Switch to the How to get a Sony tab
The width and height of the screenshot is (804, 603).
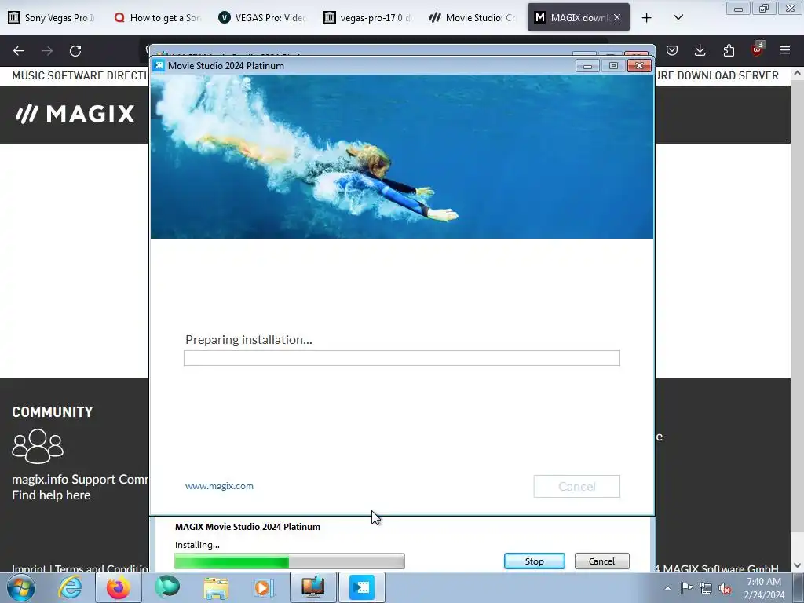pyautogui.click(x=156, y=17)
